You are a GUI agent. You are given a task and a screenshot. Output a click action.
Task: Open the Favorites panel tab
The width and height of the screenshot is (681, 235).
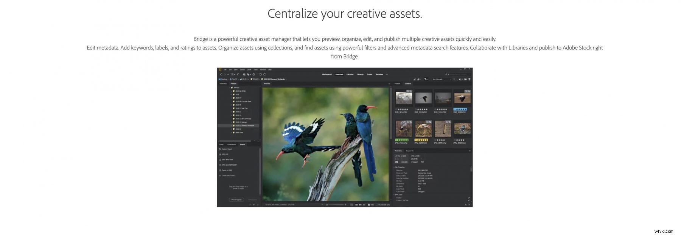(x=223, y=84)
